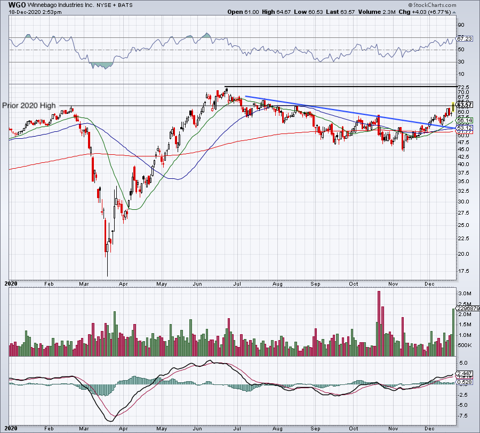The image size is (480, 433).
Task: Click the Prior 2020 High annotation
Action: [29, 105]
